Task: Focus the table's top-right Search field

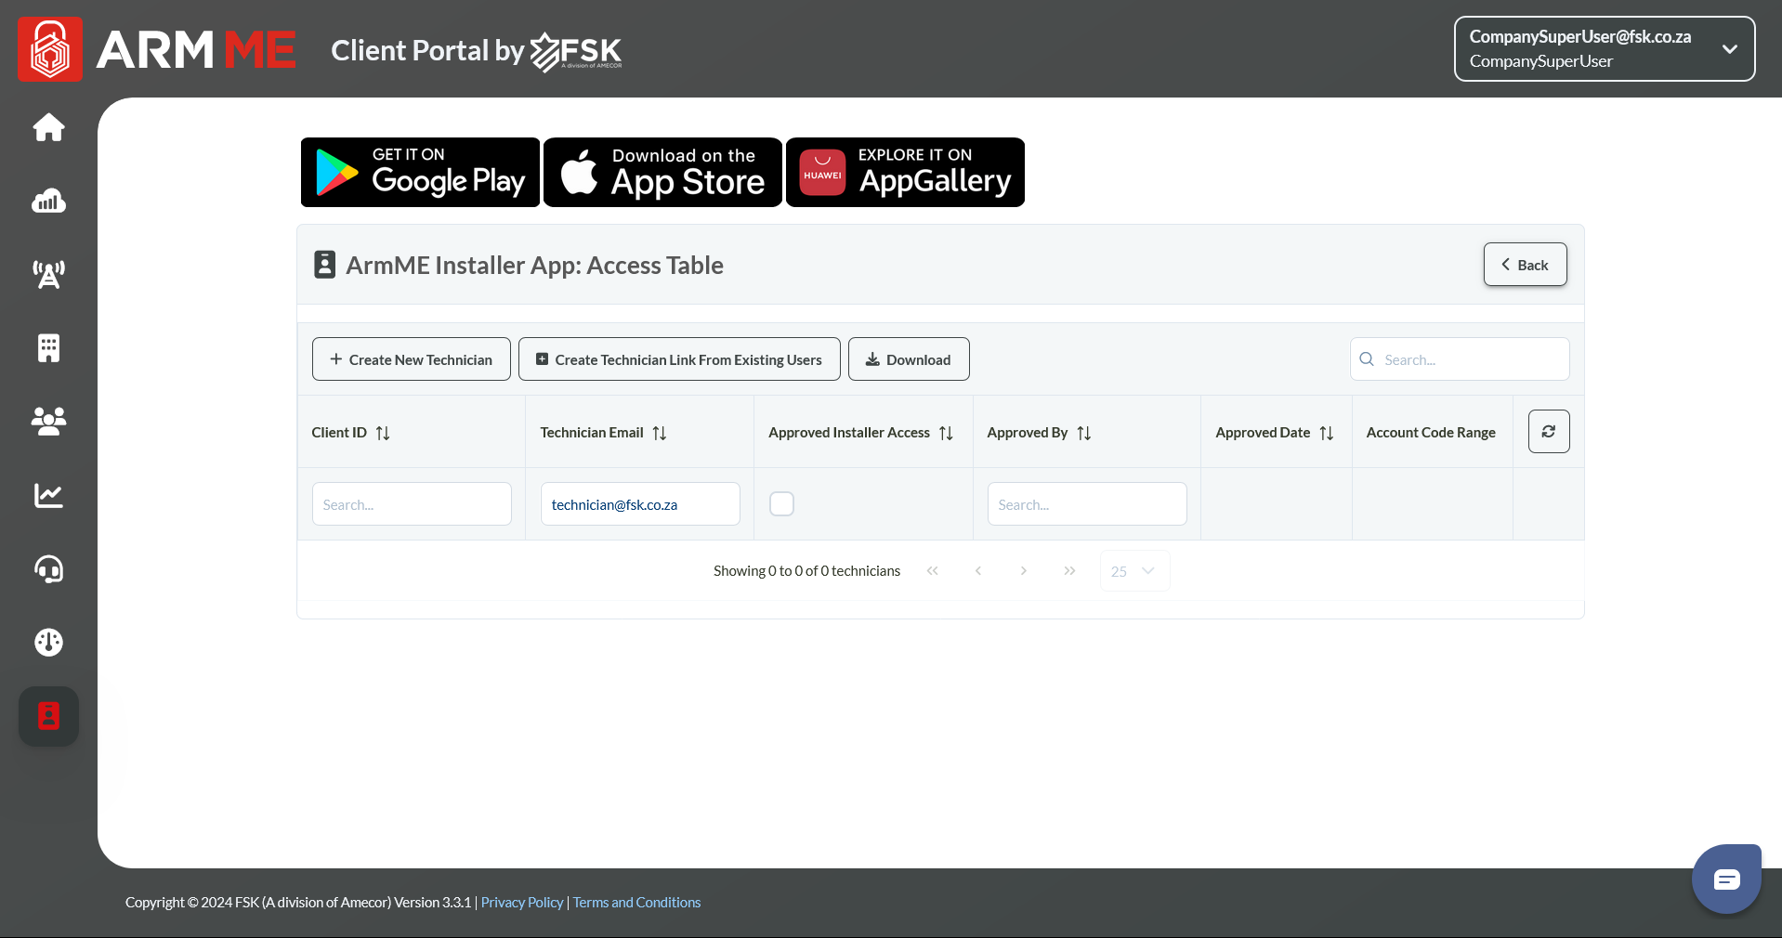Action: pos(1468,359)
